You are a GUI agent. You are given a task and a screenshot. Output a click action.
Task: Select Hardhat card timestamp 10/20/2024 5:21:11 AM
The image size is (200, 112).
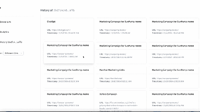pos(115,81)
